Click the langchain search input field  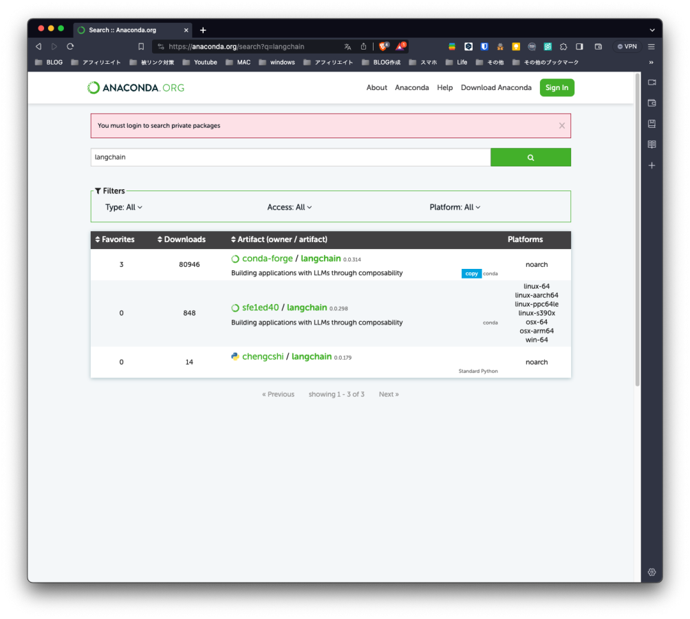coord(290,157)
